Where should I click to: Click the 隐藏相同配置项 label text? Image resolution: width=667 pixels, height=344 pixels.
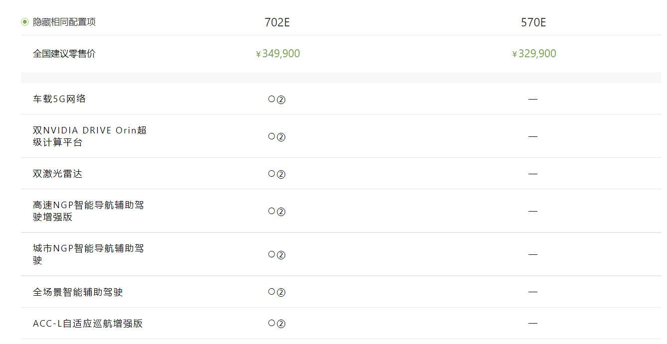[64, 22]
